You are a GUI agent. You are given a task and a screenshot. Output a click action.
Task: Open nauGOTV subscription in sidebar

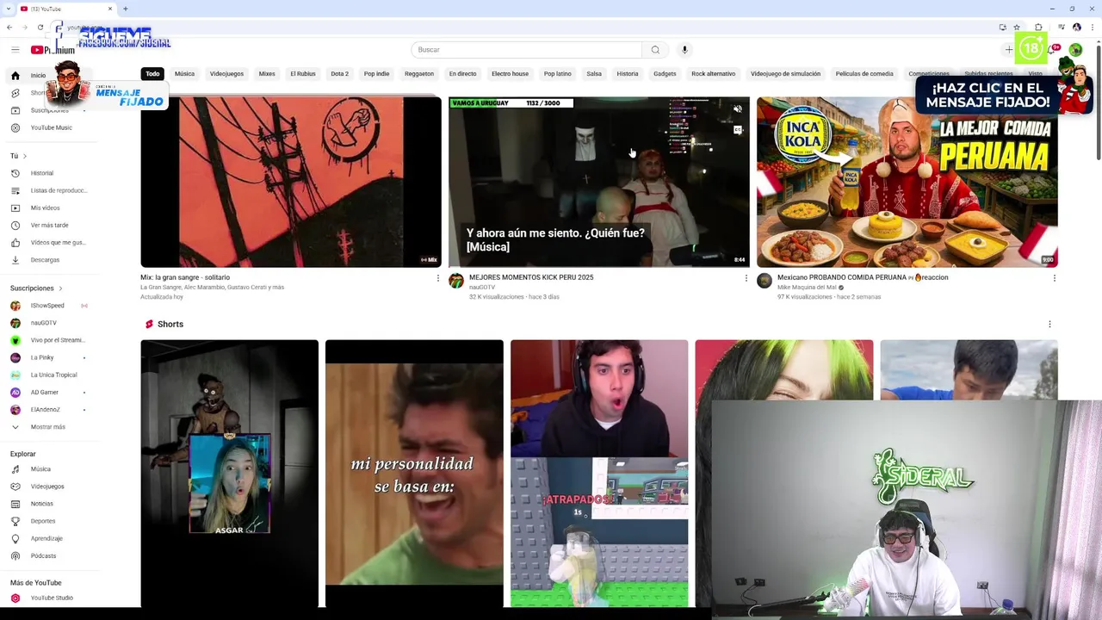click(x=44, y=323)
